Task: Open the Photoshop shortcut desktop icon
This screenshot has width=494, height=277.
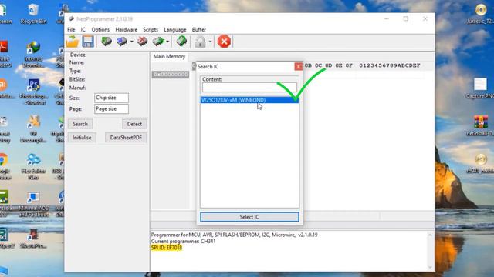Action: tap(33, 92)
